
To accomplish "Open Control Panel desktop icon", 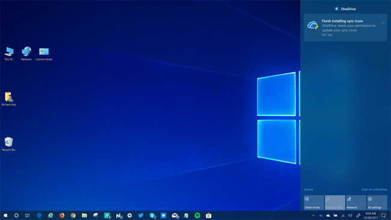I will (x=44, y=54).
